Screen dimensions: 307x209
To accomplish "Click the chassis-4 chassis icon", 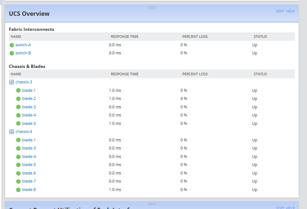I will pyautogui.click(x=11, y=132).
